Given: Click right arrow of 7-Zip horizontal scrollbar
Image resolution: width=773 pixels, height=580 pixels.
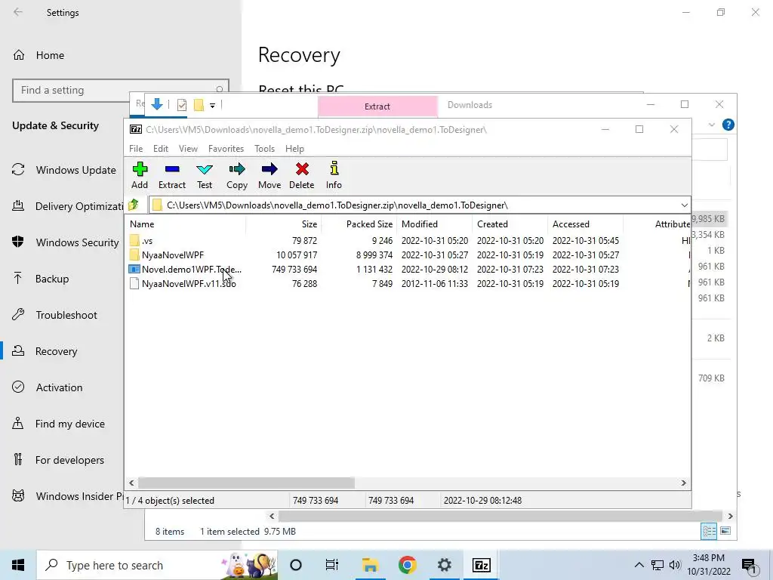Looking at the screenshot, I should click(684, 483).
